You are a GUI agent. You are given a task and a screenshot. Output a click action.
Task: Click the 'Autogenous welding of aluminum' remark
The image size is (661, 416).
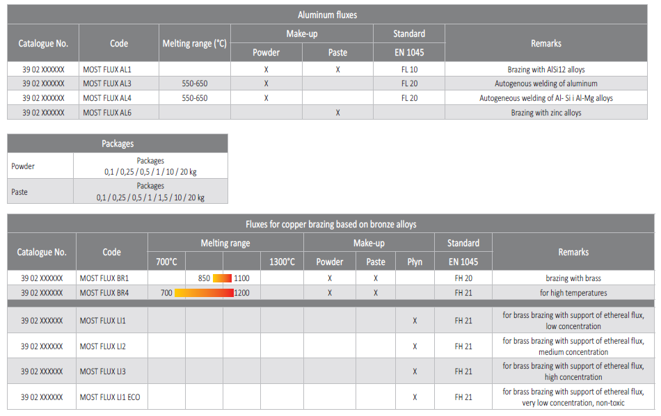[x=545, y=83]
